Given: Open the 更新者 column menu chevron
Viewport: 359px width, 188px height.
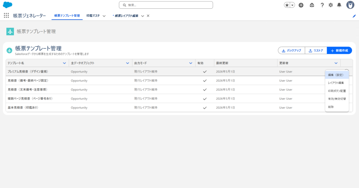Looking at the screenshot, I should pos(336,63).
